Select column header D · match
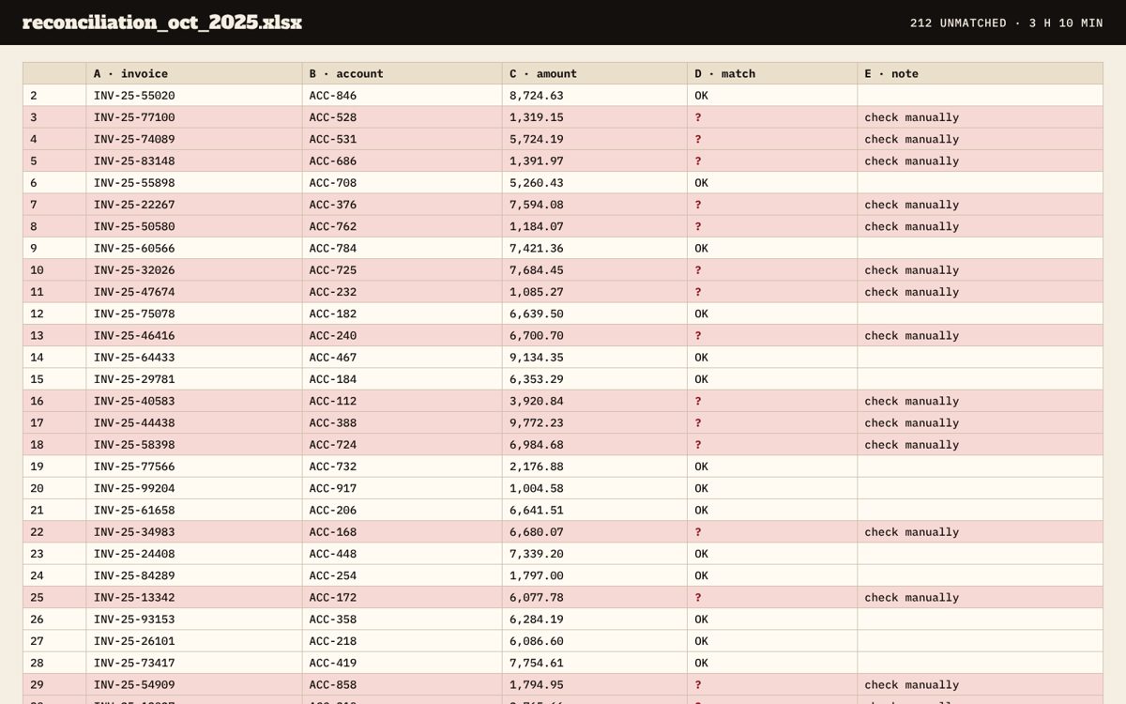Screen dimensions: 1126x704 click(772, 73)
